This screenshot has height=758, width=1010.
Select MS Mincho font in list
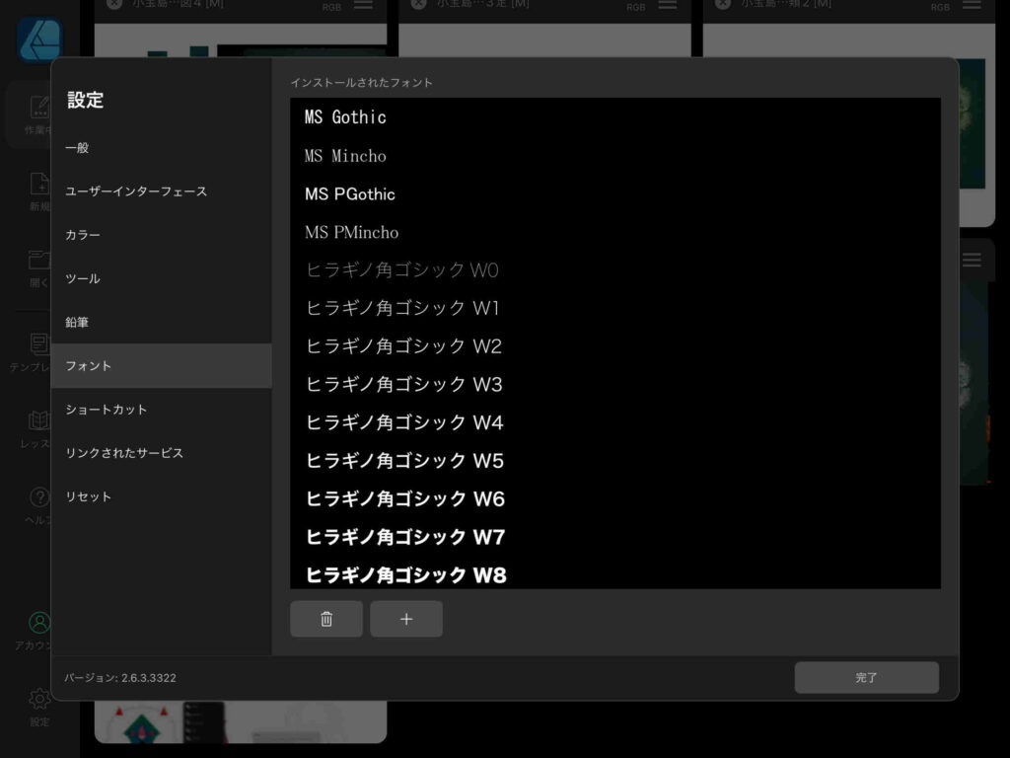tap(615, 156)
